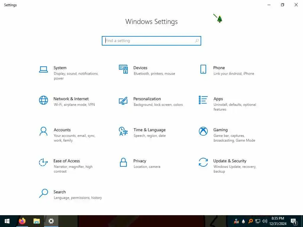
Task: Click magnifier icon inside Find a setting box
Action: (x=197, y=41)
